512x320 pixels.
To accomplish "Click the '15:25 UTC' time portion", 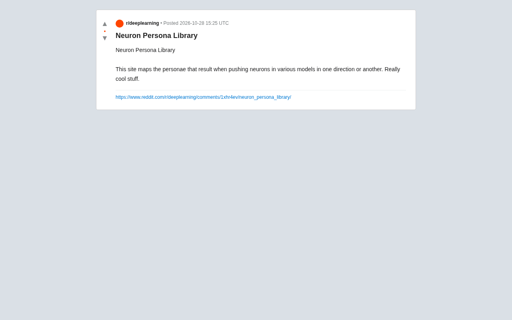I will tap(217, 23).
